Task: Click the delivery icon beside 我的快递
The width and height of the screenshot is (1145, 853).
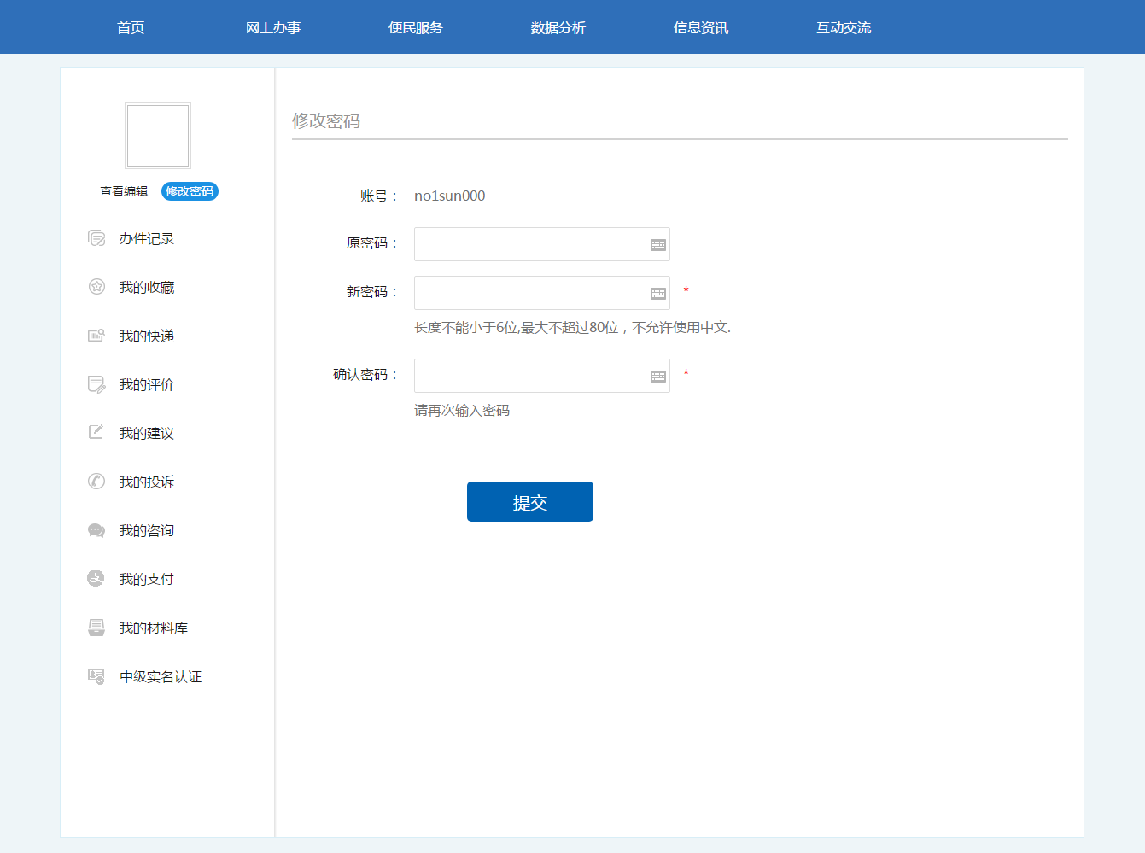Action: click(x=96, y=336)
